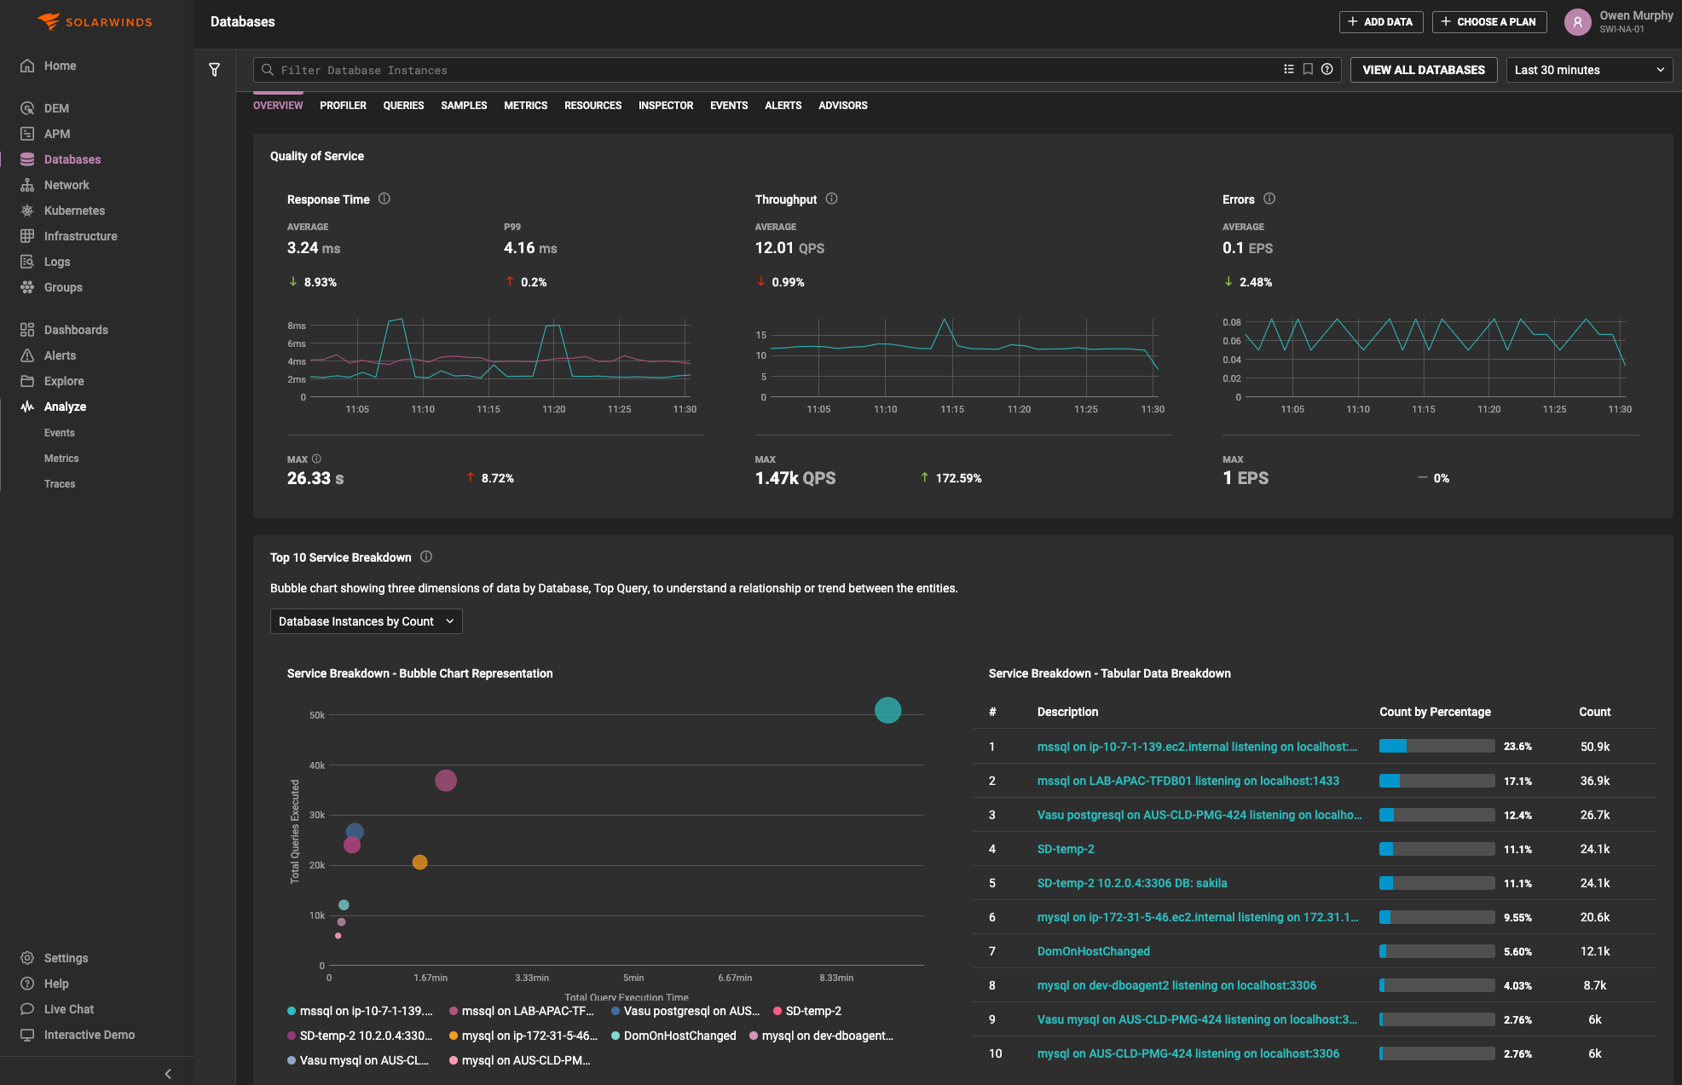Click the ADD DATA button
Screen dimensions: 1682x1085
(x=1381, y=22)
